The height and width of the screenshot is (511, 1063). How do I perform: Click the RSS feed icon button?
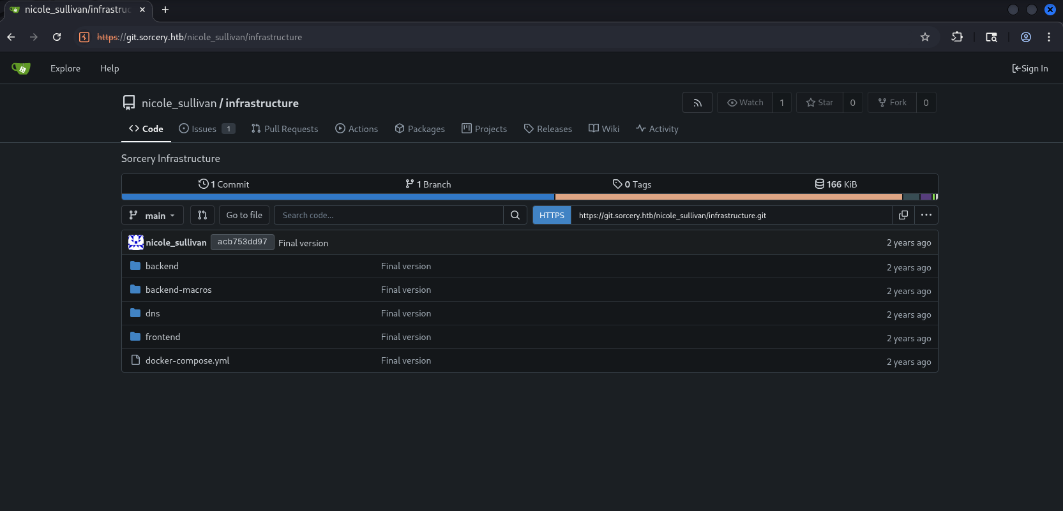point(697,103)
